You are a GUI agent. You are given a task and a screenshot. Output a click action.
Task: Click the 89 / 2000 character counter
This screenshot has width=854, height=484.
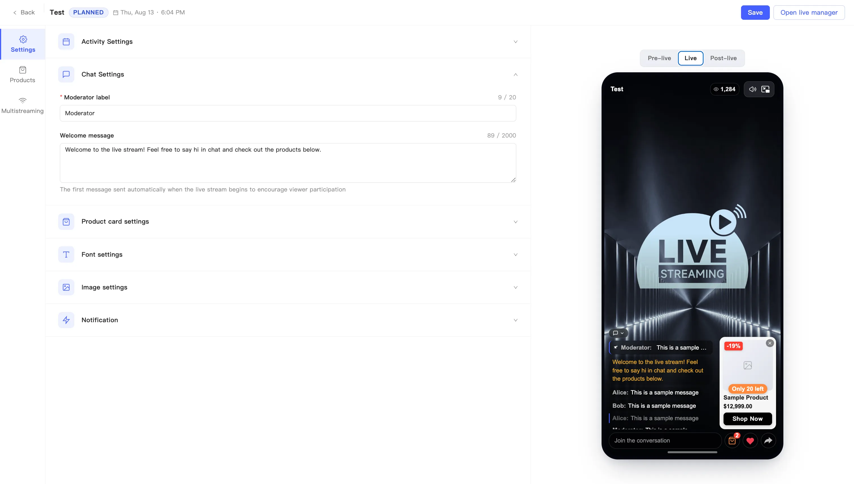pyautogui.click(x=501, y=135)
